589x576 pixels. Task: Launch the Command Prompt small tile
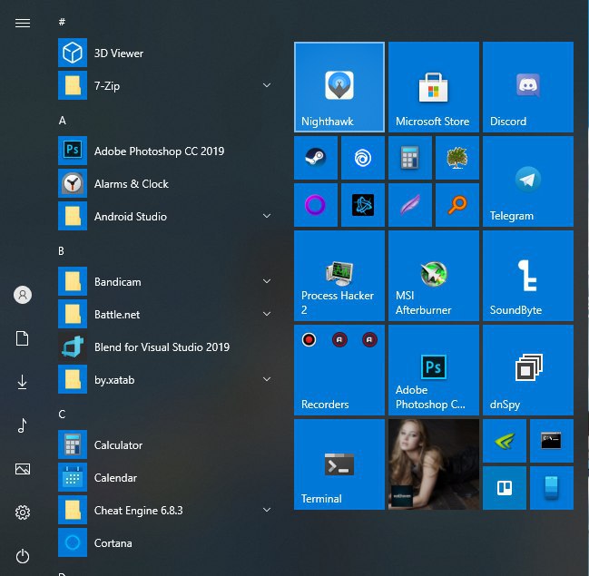(x=552, y=441)
